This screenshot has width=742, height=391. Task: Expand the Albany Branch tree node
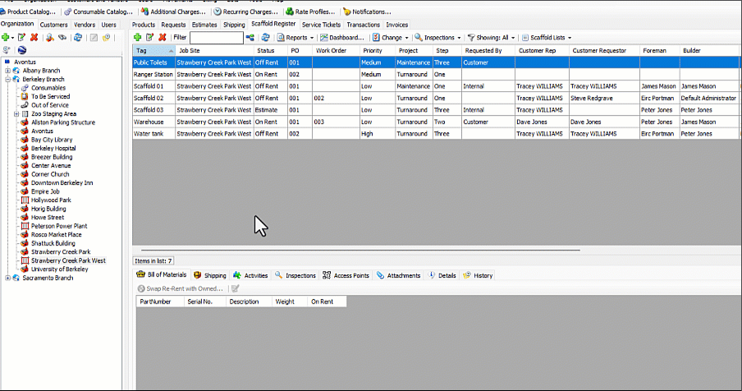[7, 71]
